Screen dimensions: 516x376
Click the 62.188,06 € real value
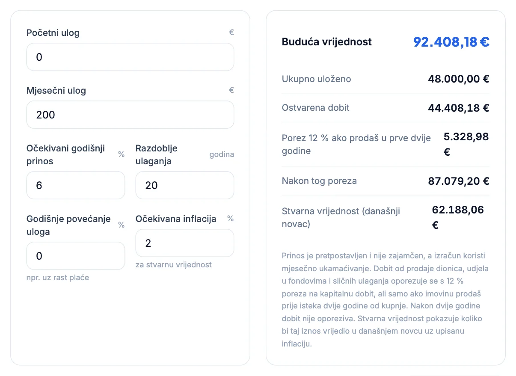point(458,217)
